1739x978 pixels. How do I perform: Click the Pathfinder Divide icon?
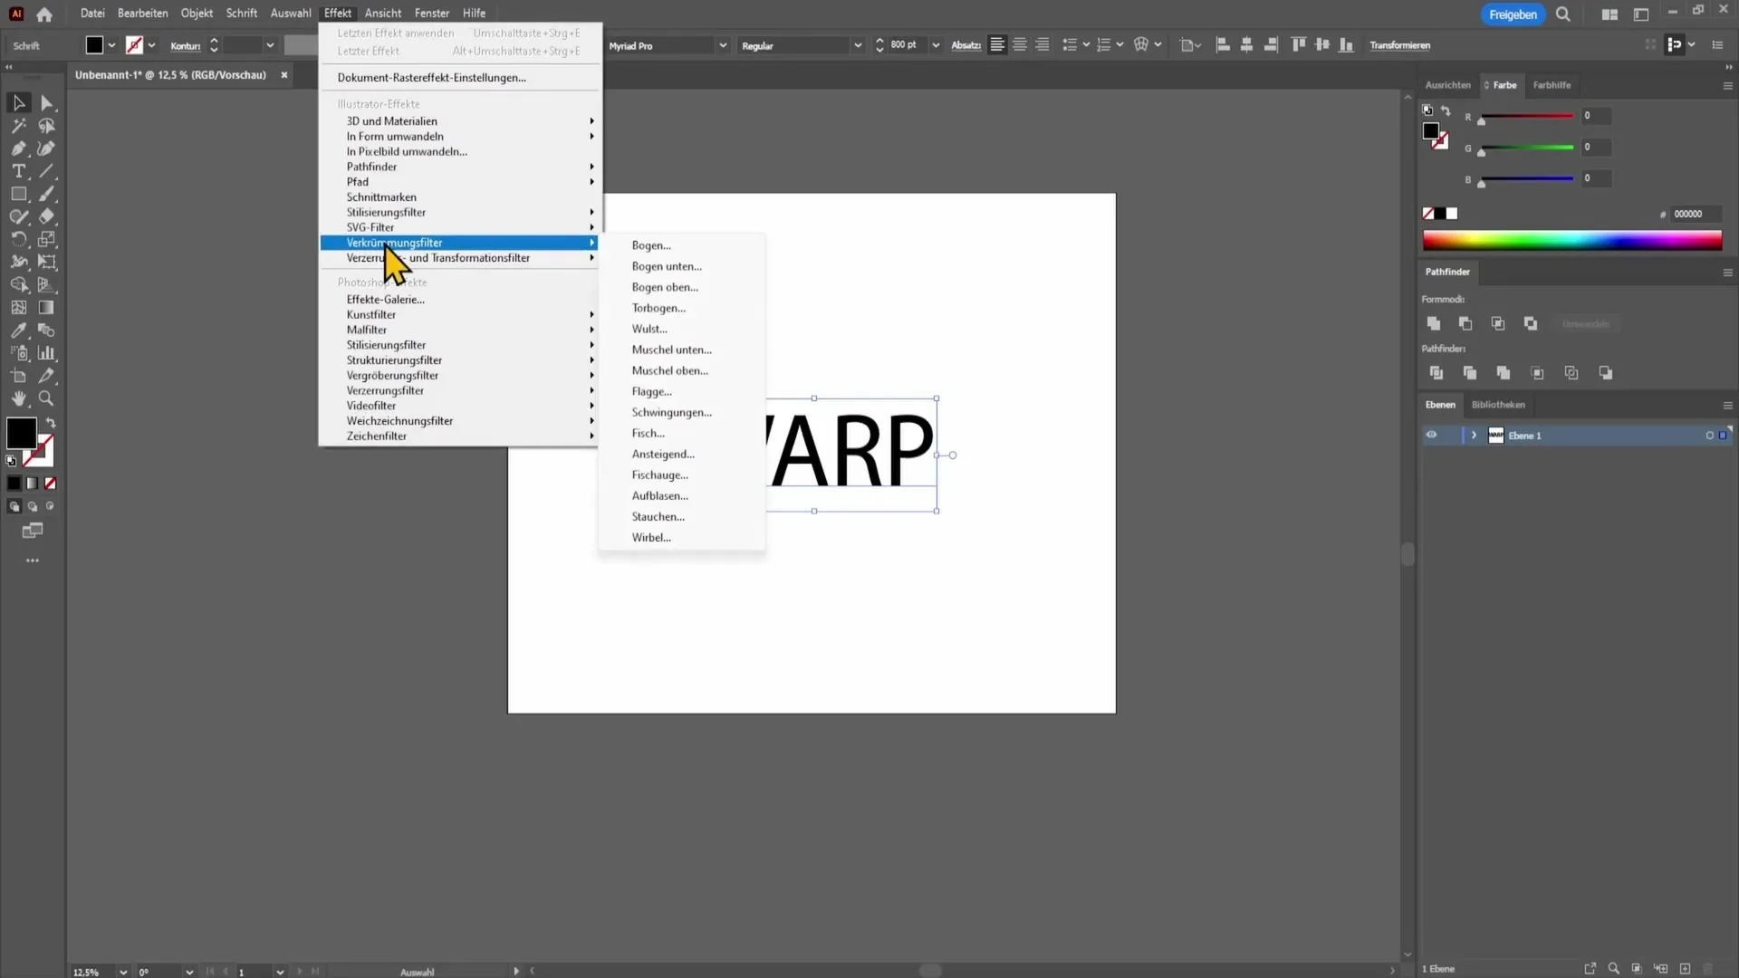click(1436, 373)
